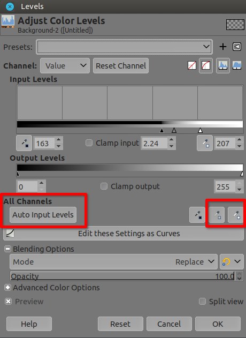The image size is (246, 338).
Task: Enable the Clamp input checkbox
Action: click(x=89, y=143)
